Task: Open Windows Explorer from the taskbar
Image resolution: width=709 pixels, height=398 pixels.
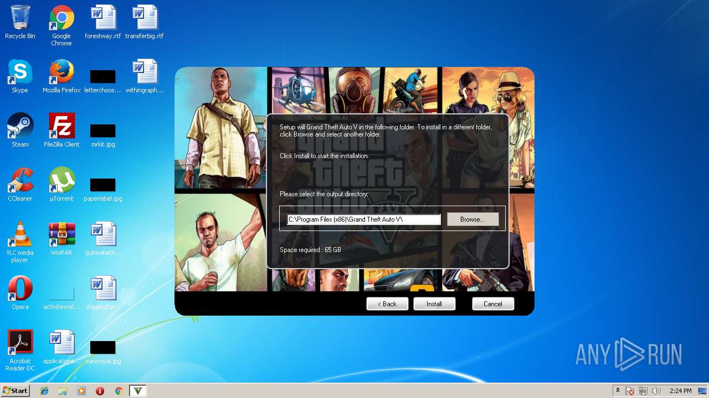Action: click(63, 391)
